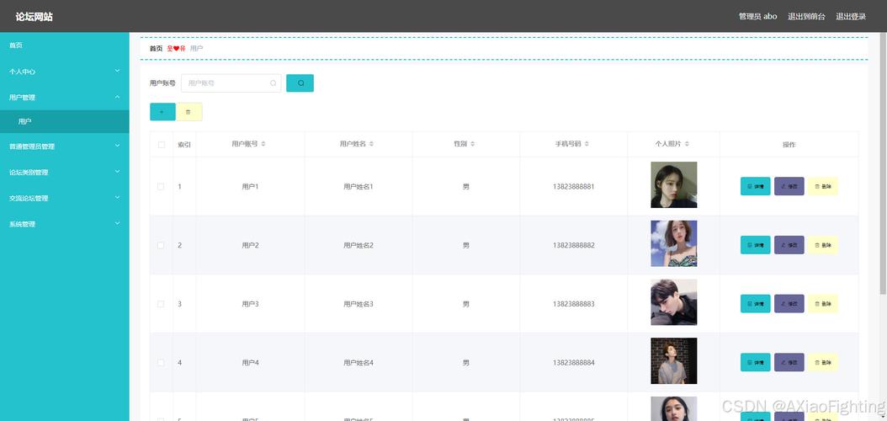The image size is (887, 421).
Task: Click the cell text 用户姓名2
Action: 358,246
